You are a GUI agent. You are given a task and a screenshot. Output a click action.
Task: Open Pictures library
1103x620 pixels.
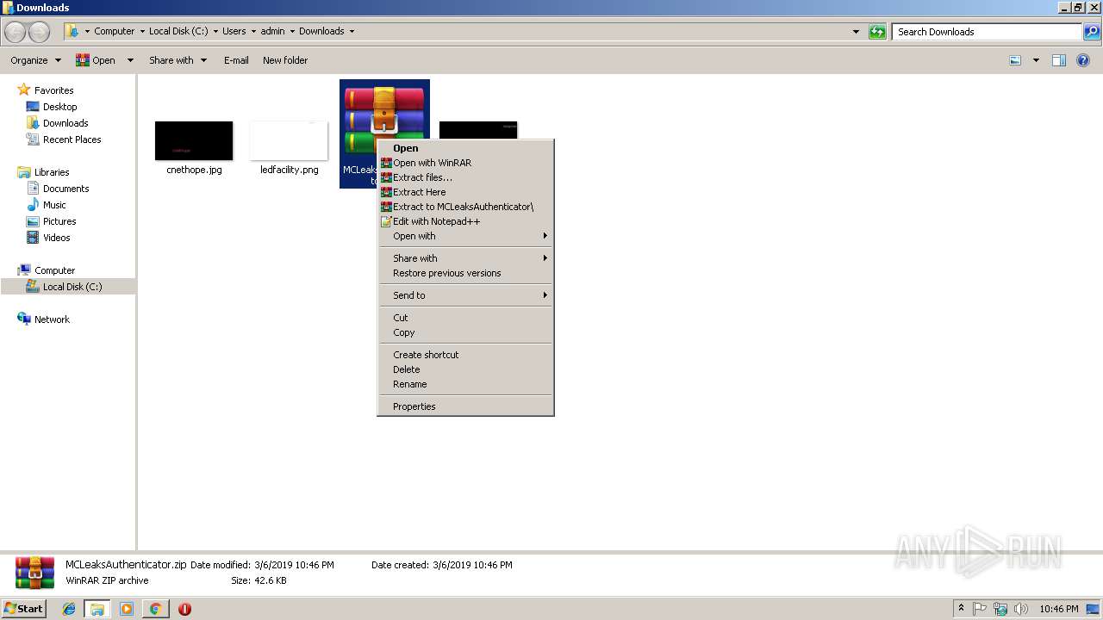tap(59, 221)
